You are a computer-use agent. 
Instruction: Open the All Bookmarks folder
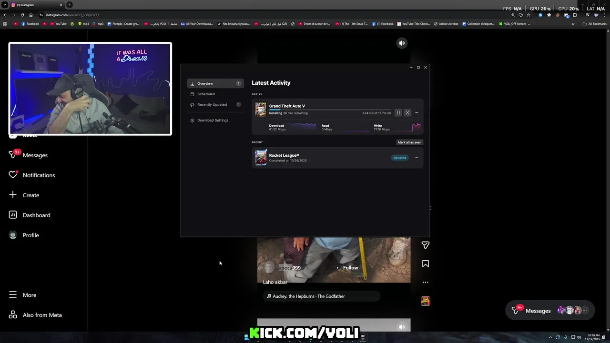point(594,24)
